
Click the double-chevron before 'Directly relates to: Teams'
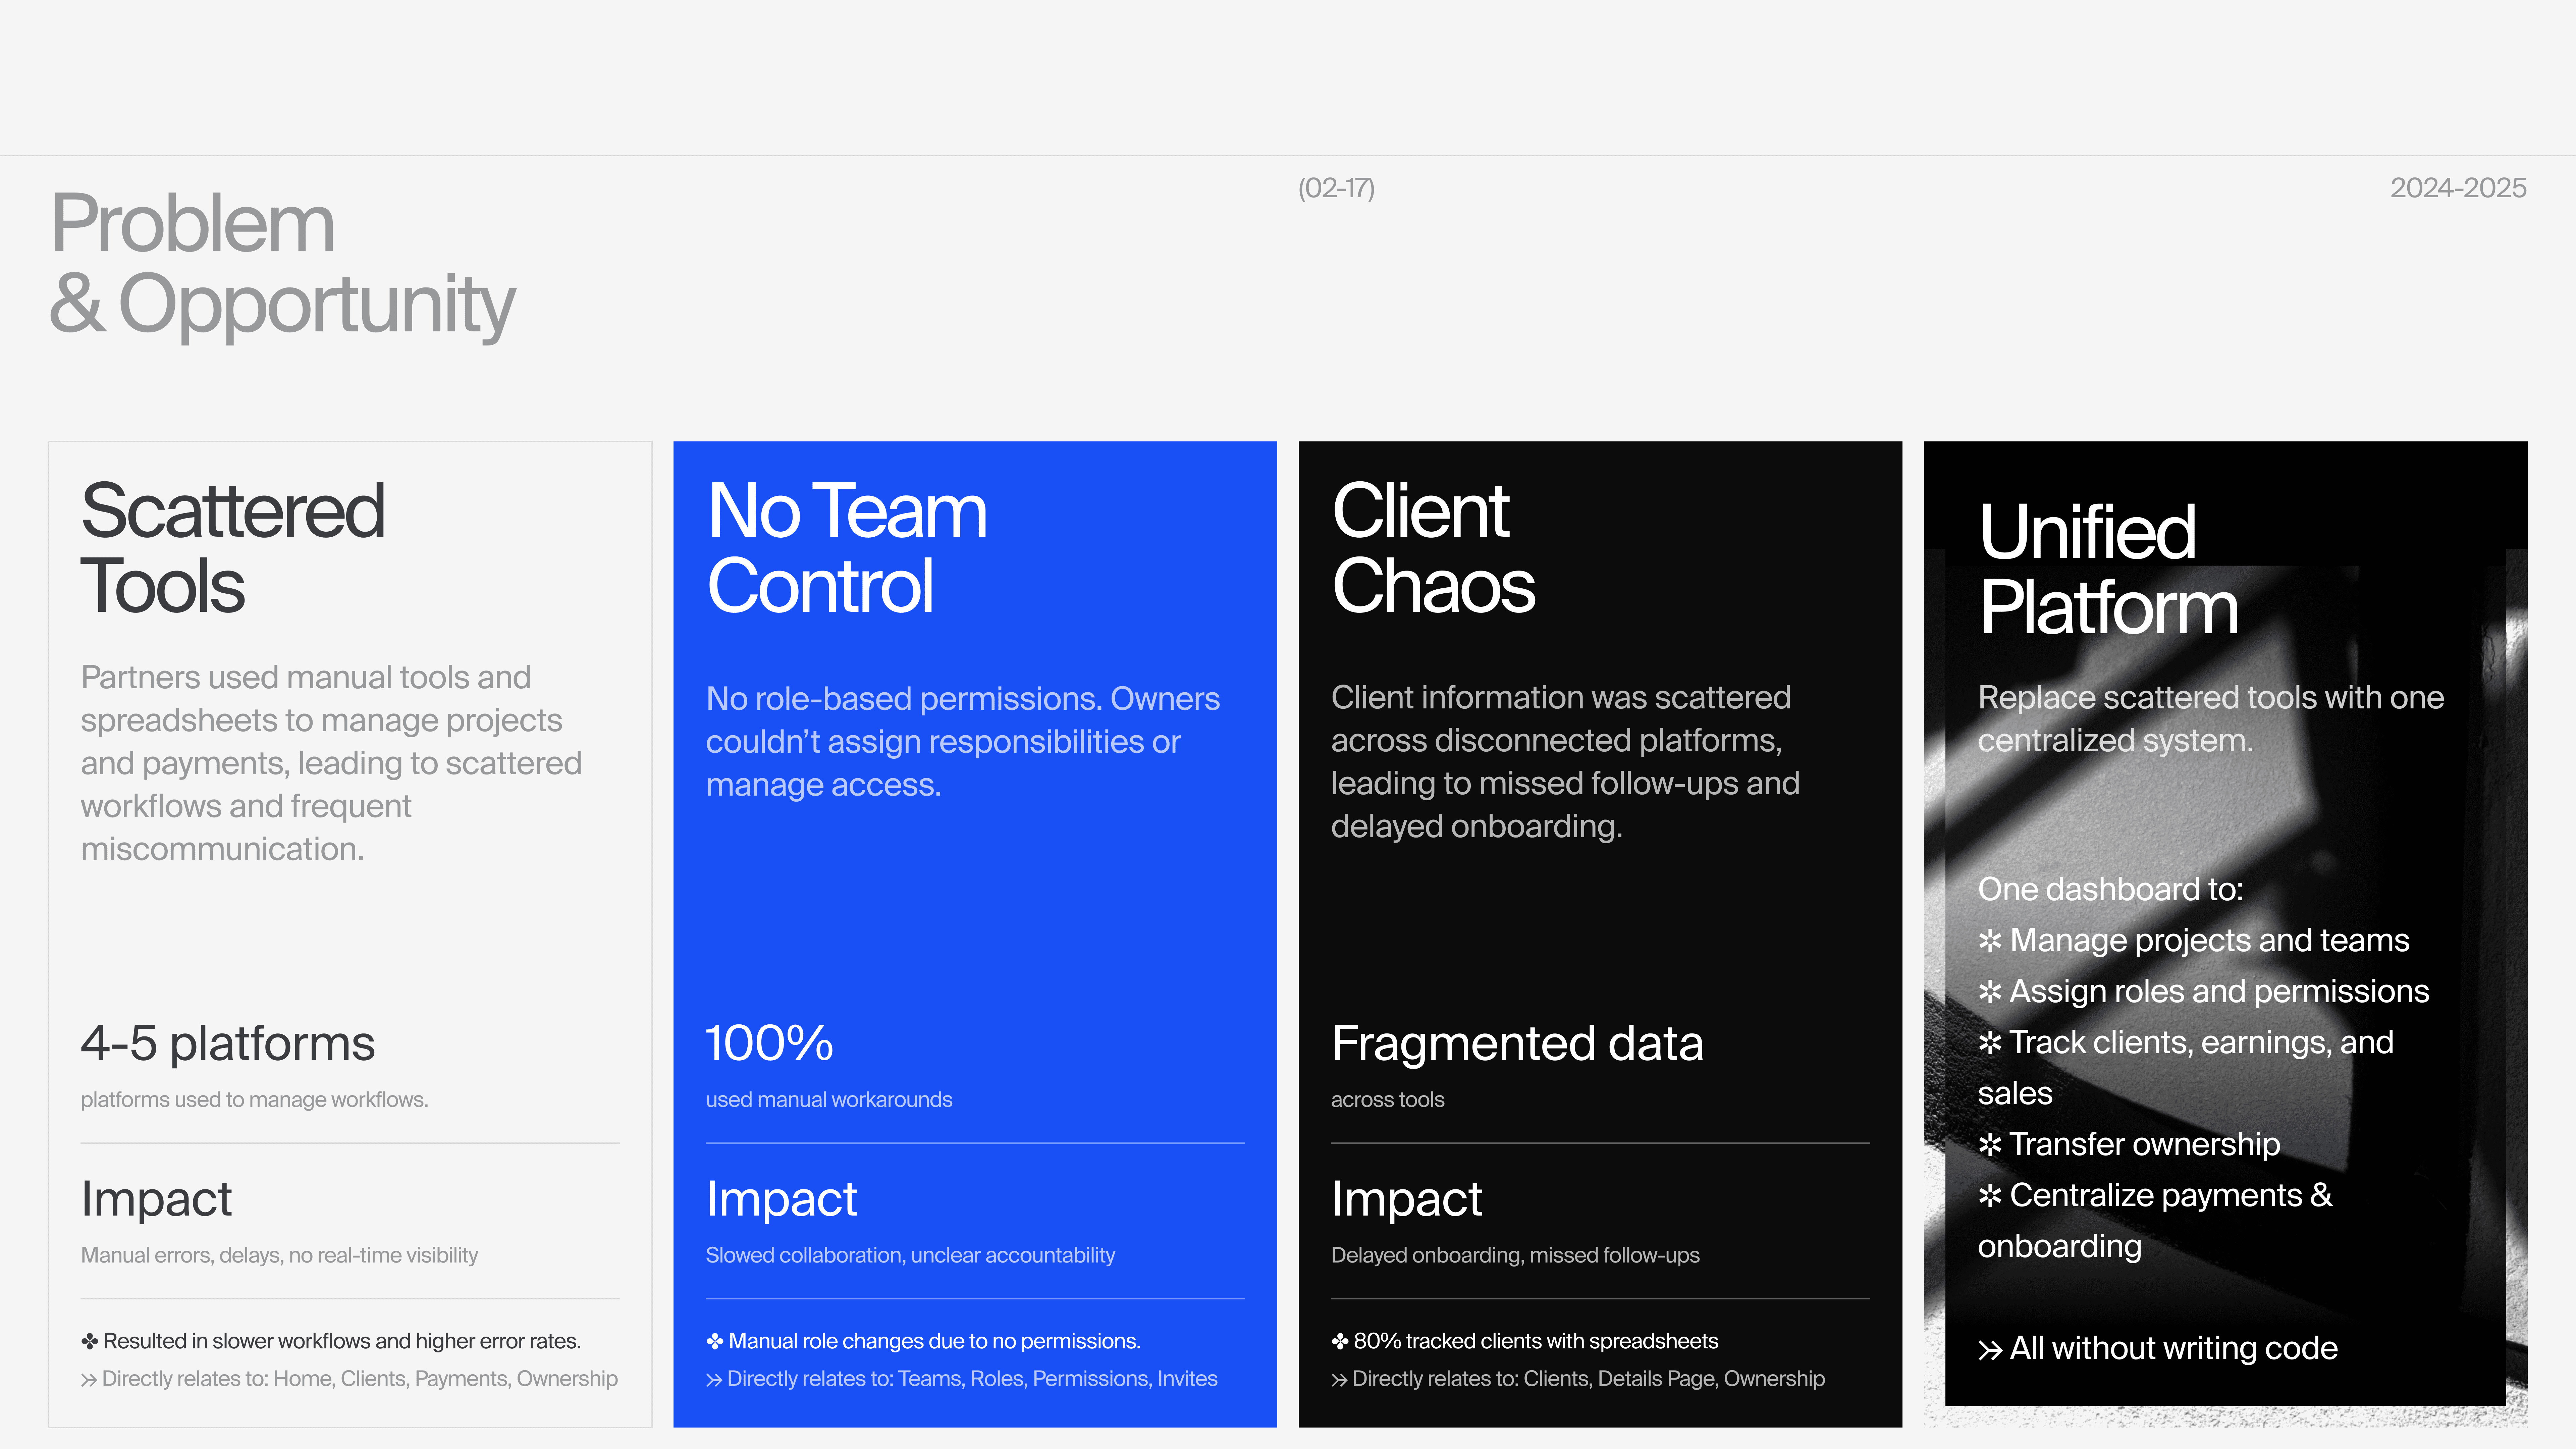coord(714,1380)
